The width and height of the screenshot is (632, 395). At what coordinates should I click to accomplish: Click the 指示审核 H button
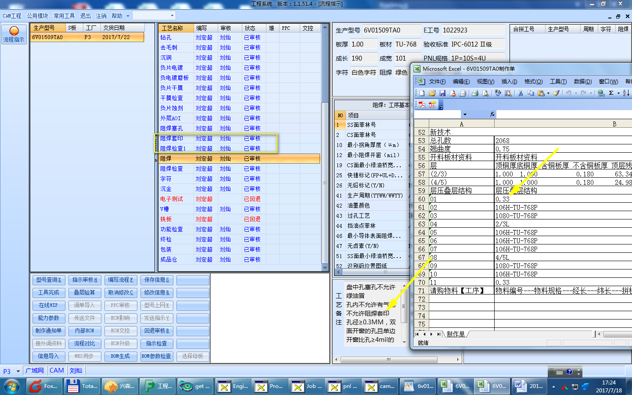click(x=85, y=280)
